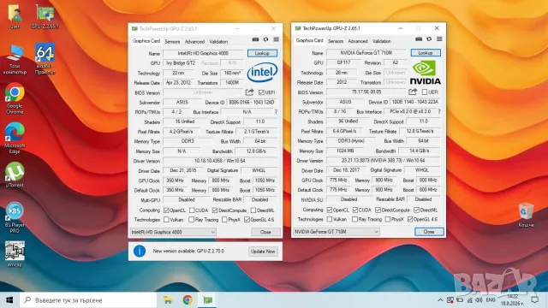Click Bus Interface question mark in NVIDIA window

click(439, 112)
